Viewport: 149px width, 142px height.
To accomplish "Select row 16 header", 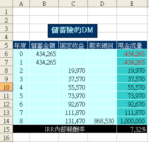I will (6, 137).
